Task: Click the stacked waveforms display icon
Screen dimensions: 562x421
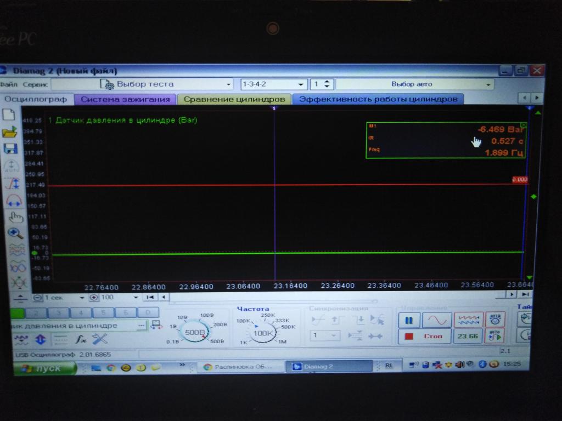Action: click(17, 249)
